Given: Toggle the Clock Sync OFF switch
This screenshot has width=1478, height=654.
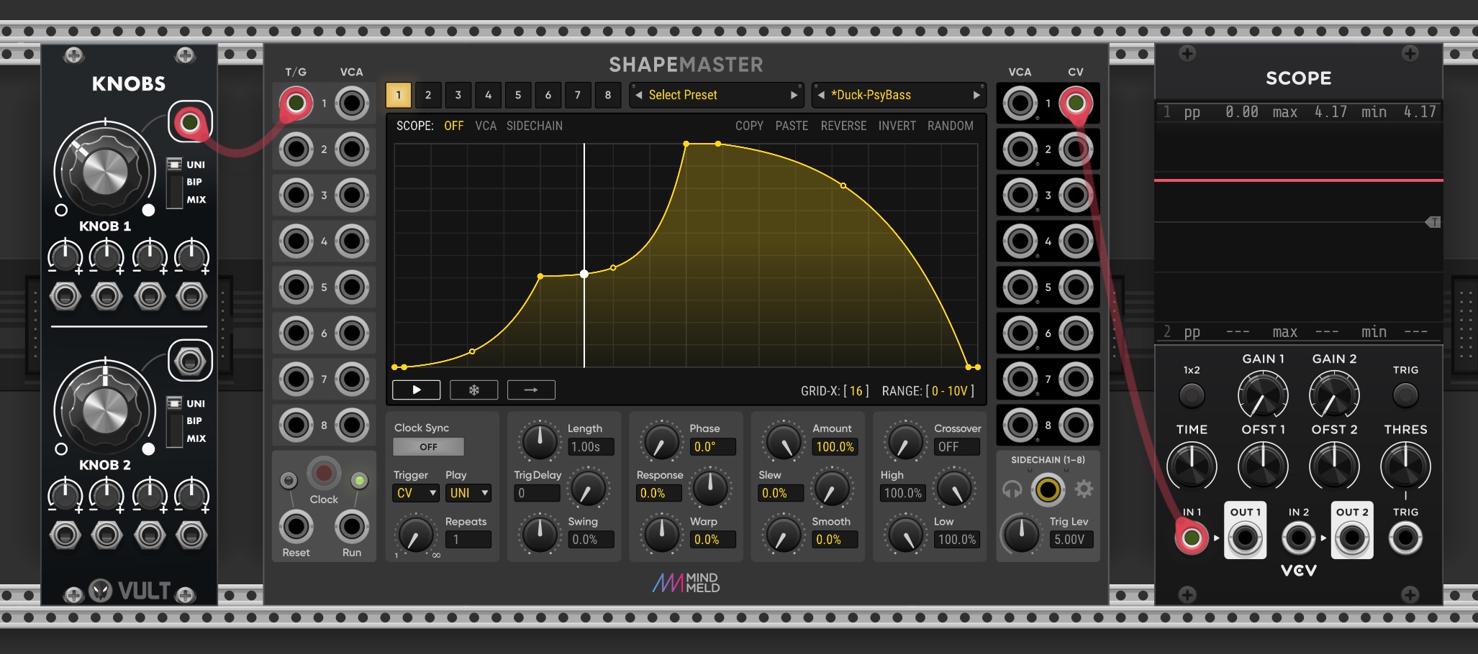Looking at the screenshot, I should [x=428, y=447].
